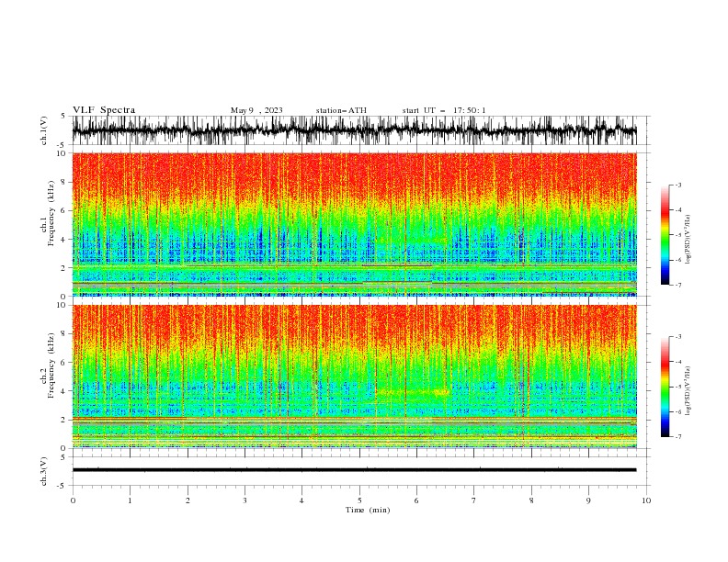Select the "start UT = 17:50:1" text
Viewport: 728px width, 562px height.
(x=444, y=110)
